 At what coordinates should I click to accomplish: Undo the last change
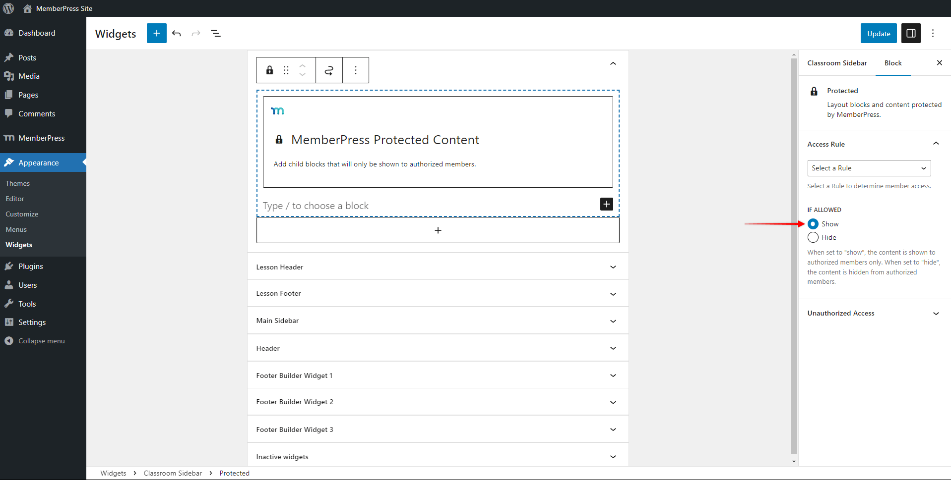pos(177,33)
